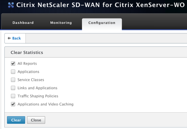Click the blue Clear button
This screenshot has height=129, width=187.
(x=16, y=120)
